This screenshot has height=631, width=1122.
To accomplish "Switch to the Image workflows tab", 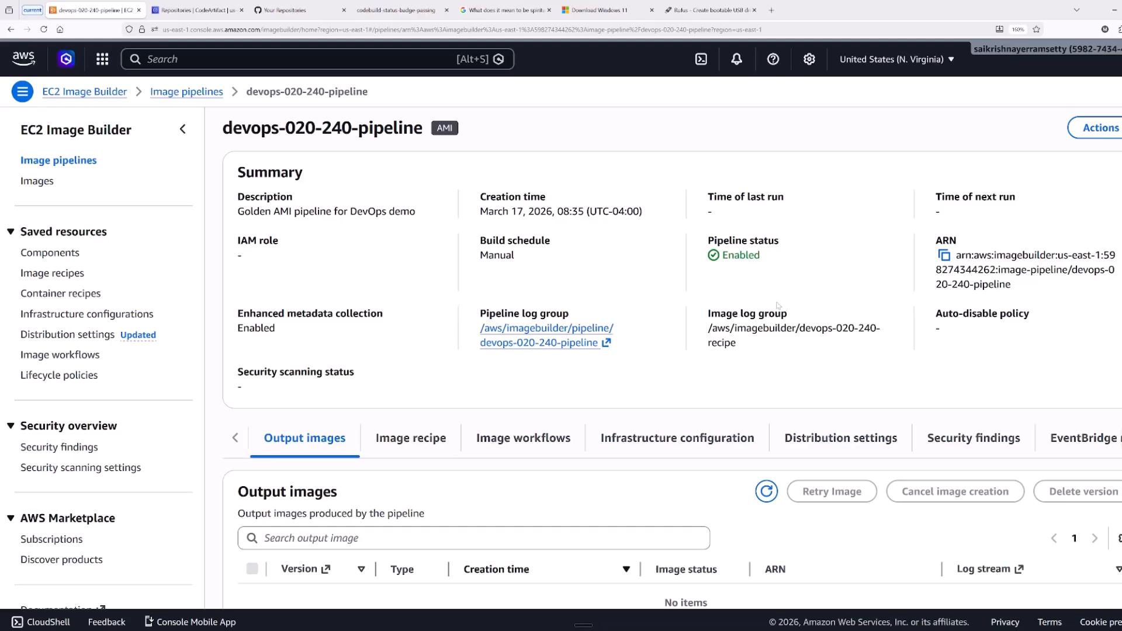I will coord(523,438).
